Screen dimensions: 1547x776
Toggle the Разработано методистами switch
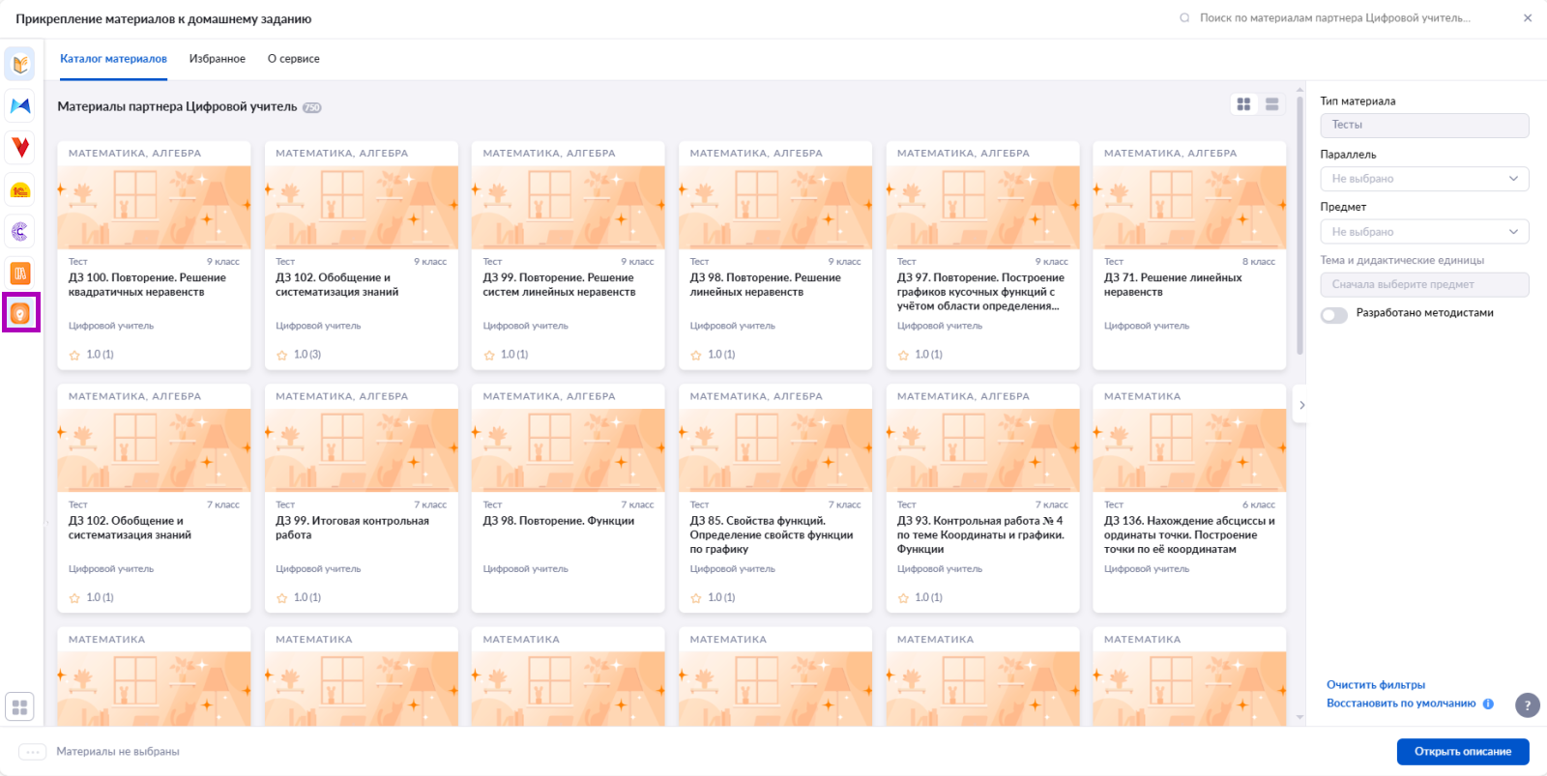click(1334, 315)
